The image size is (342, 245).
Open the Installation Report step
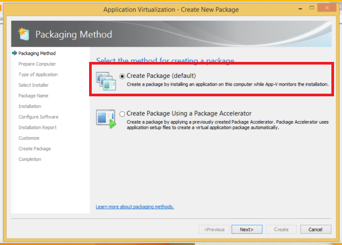pos(37,128)
